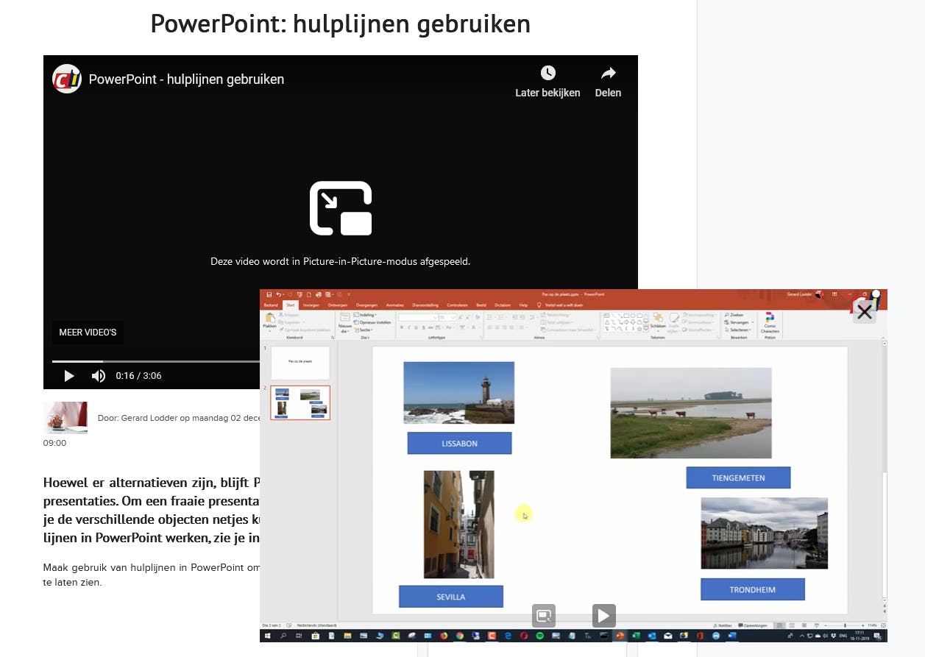Image resolution: width=925 pixels, height=657 pixels.
Task: Mute the YouTube video with the speaker icon
Action: point(98,376)
